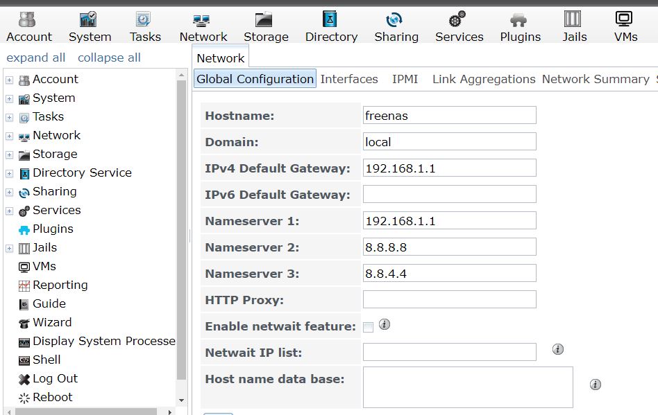Click the sidebar vertical scrollbar
The width and height of the screenshot is (658, 415).
[182, 229]
